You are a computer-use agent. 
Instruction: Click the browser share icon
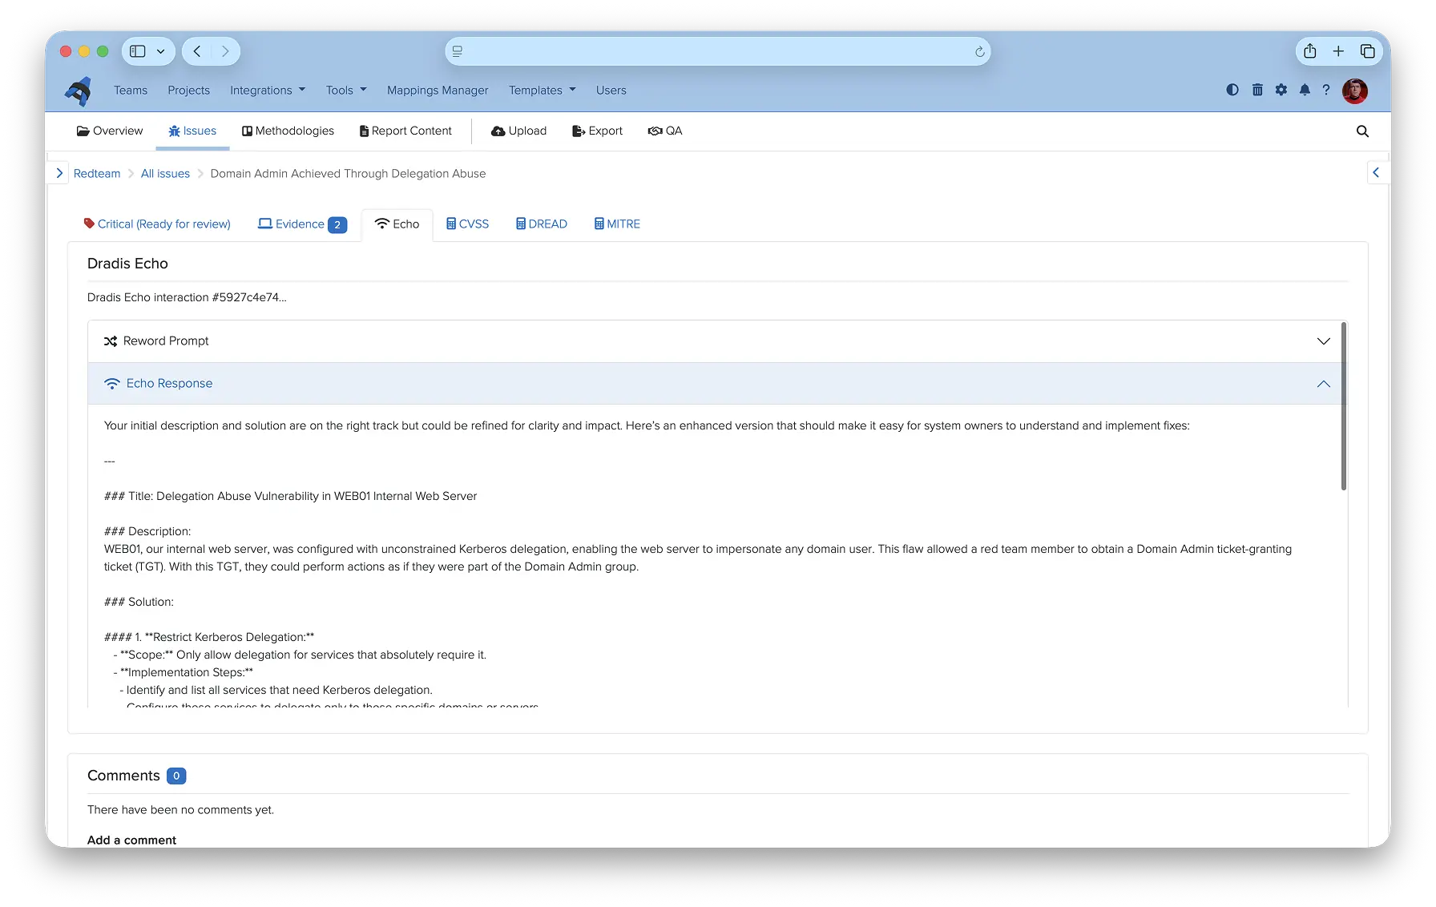1310,51
